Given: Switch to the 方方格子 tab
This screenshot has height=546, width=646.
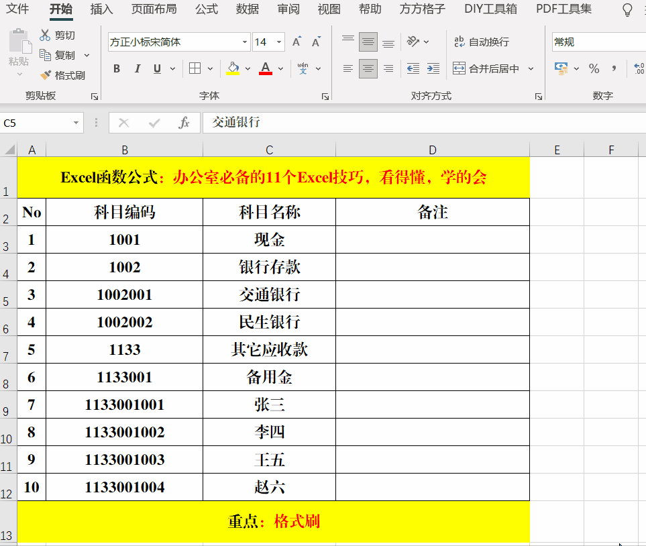Looking at the screenshot, I should [423, 9].
